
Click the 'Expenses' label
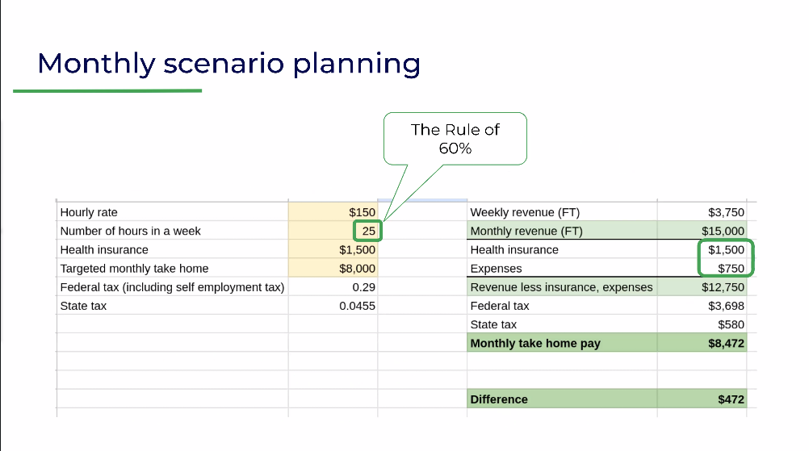tap(496, 269)
